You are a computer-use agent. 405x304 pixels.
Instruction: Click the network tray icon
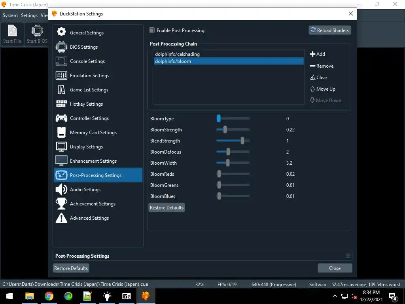tap(344, 296)
